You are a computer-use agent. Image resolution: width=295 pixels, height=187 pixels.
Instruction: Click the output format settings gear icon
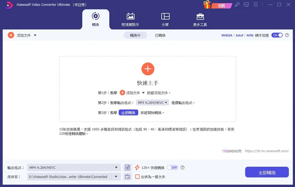(x=128, y=167)
